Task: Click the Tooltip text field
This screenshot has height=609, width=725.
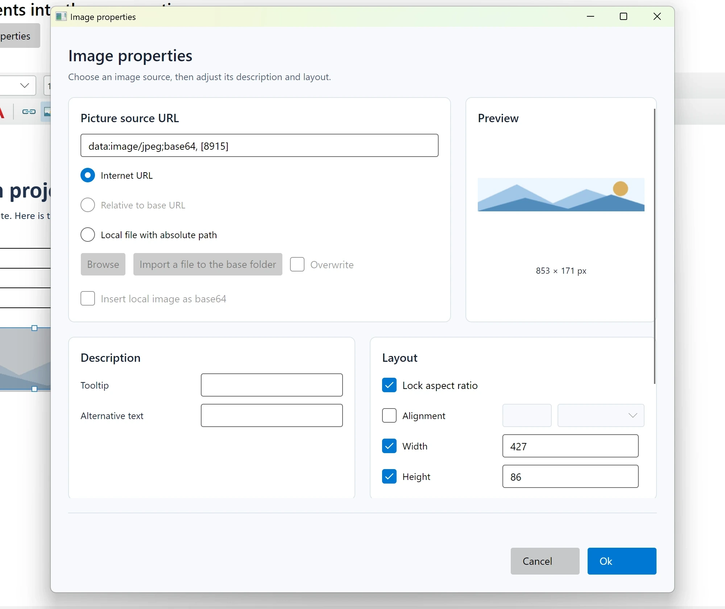Action: tap(272, 385)
